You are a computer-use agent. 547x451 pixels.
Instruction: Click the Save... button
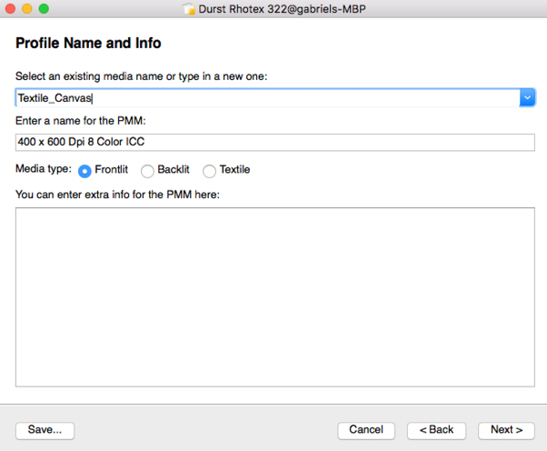point(45,430)
